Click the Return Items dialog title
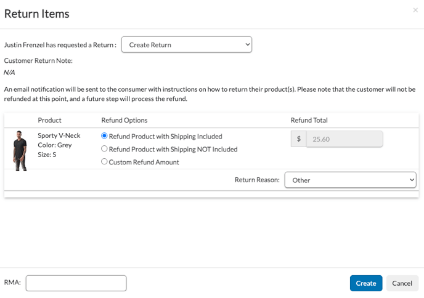This screenshot has width=424, height=298. point(37,14)
